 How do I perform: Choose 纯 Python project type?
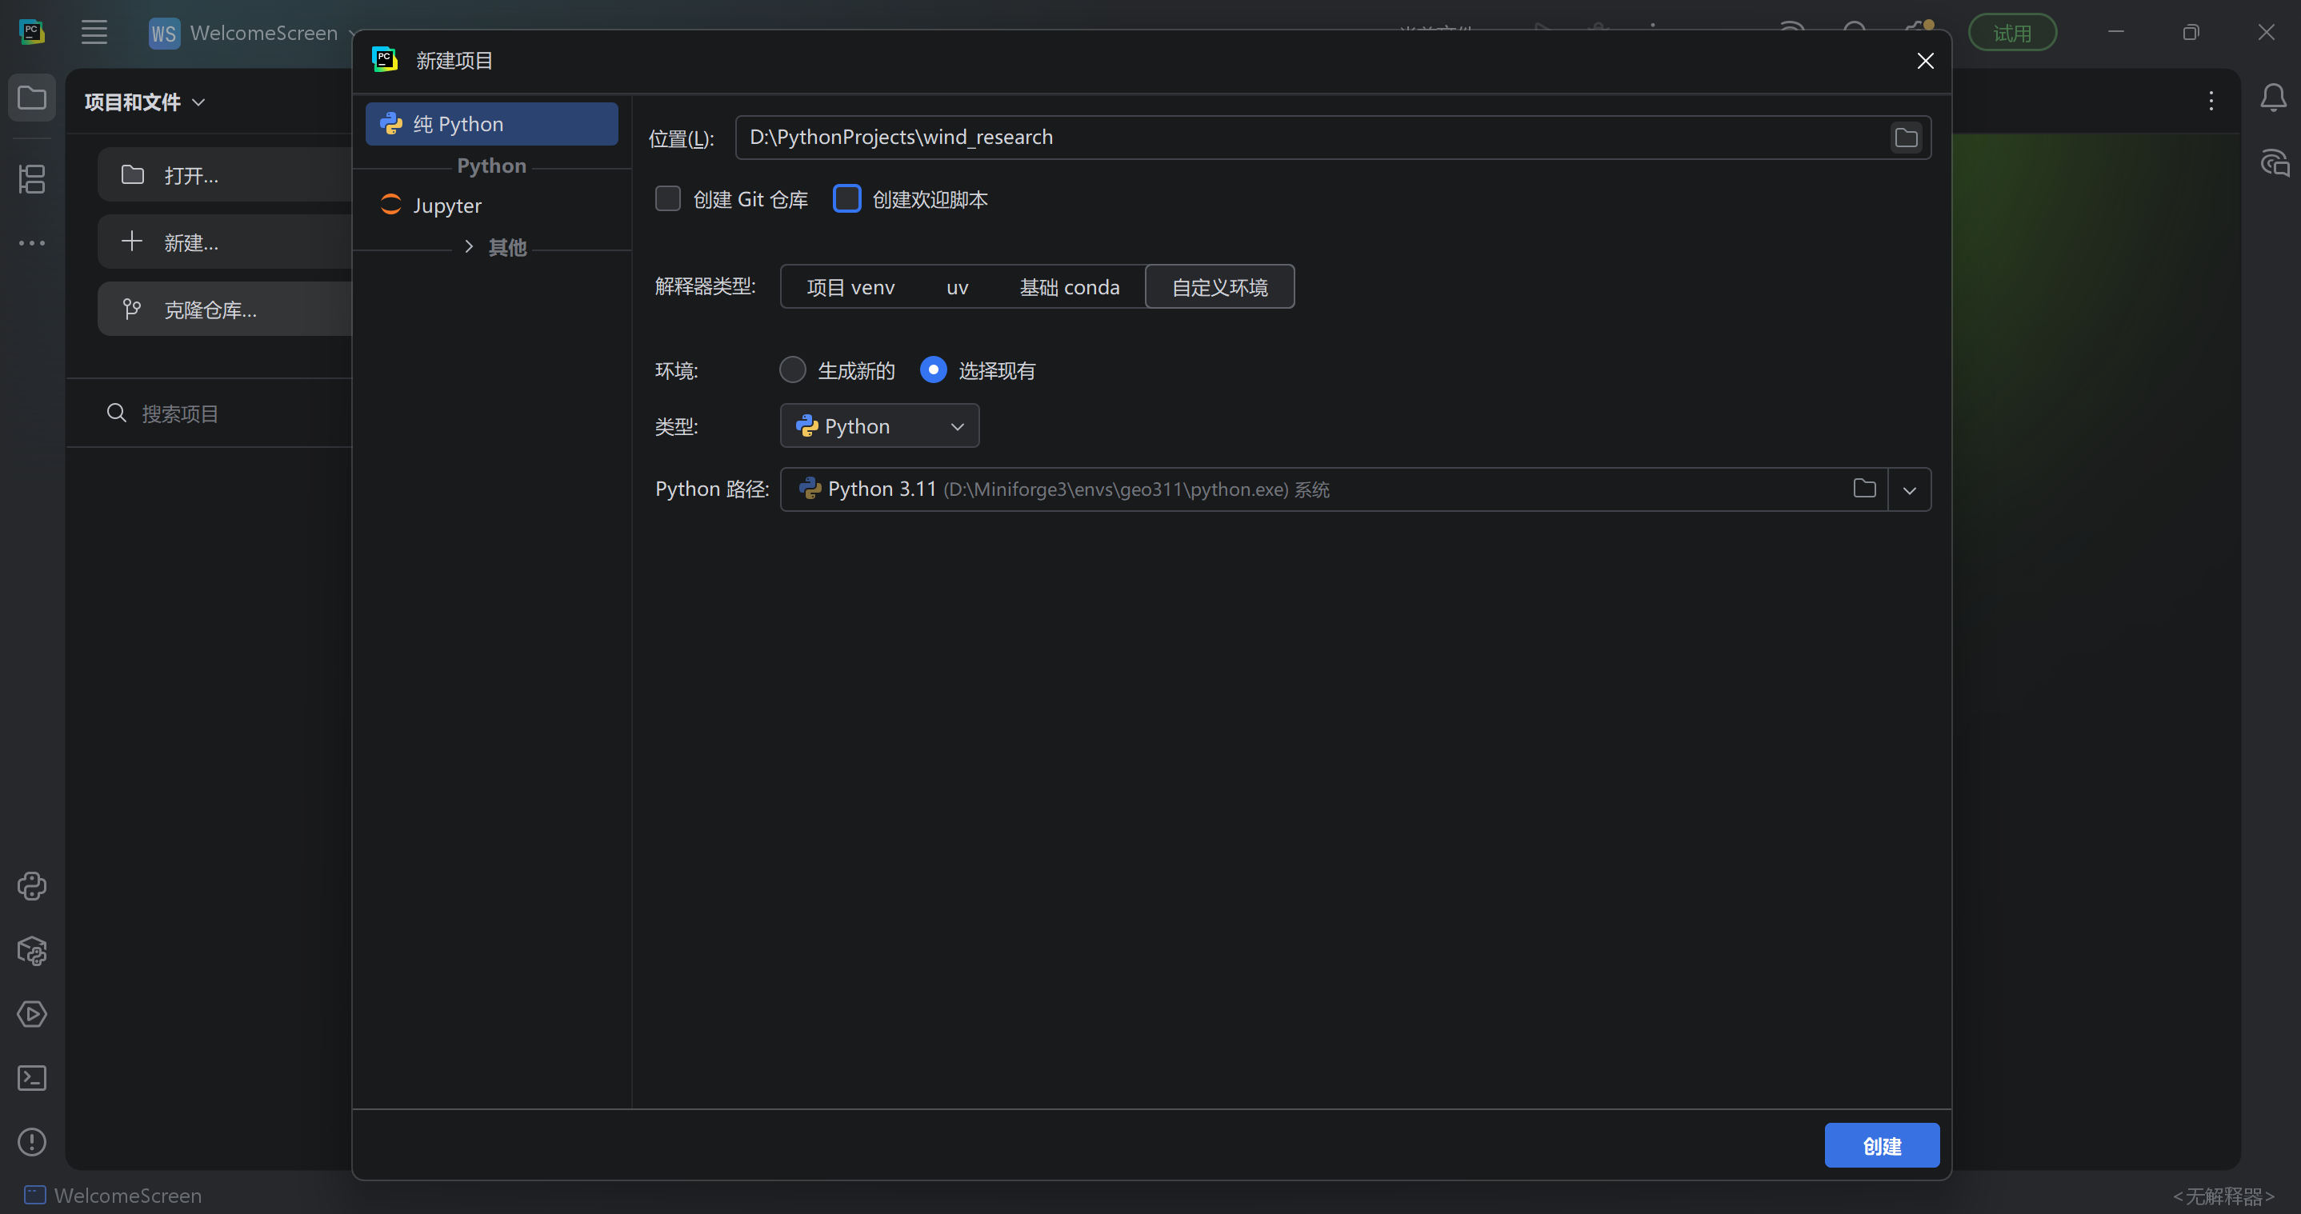click(491, 124)
